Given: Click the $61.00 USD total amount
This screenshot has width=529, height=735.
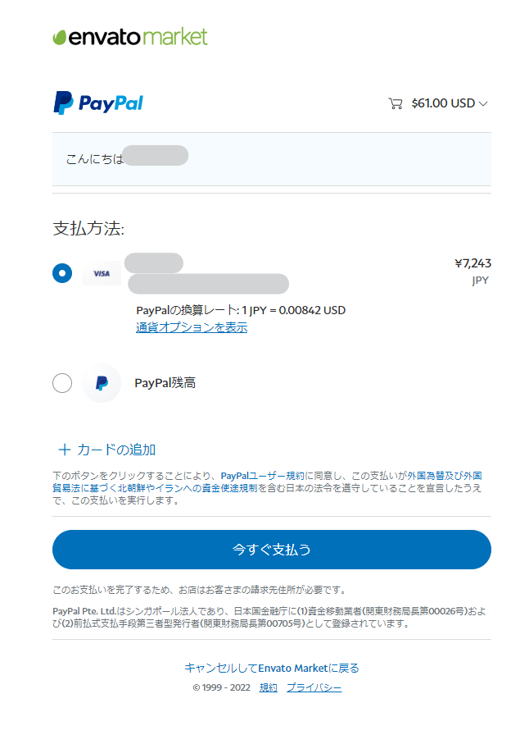Looking at the screenshot, I should [x=443, y=103].
